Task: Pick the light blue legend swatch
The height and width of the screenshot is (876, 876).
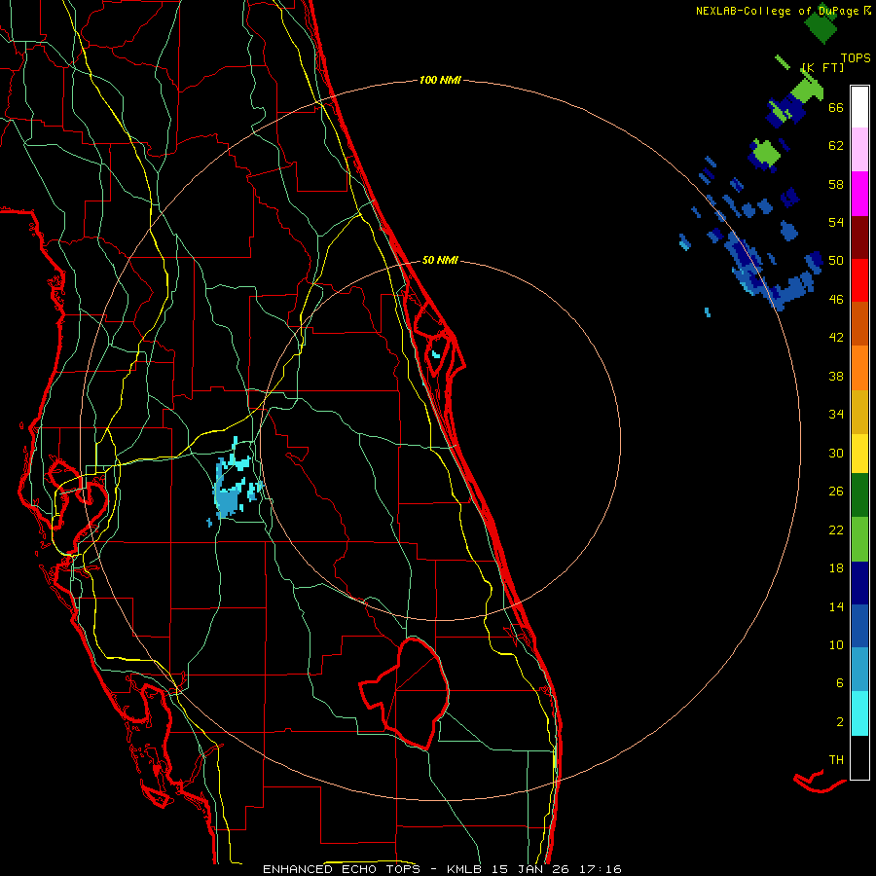Action: 859,670
